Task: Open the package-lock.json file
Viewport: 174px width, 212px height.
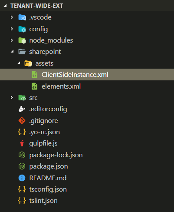Action: 56,155
